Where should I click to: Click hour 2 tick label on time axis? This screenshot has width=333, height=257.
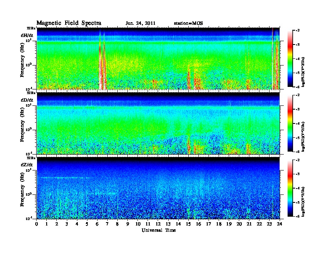[57, 224]
